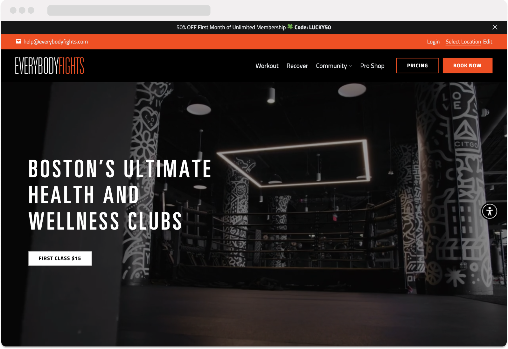Click the envelope email icon
This screenshot has width=508, height=349.
pos(18,42)
